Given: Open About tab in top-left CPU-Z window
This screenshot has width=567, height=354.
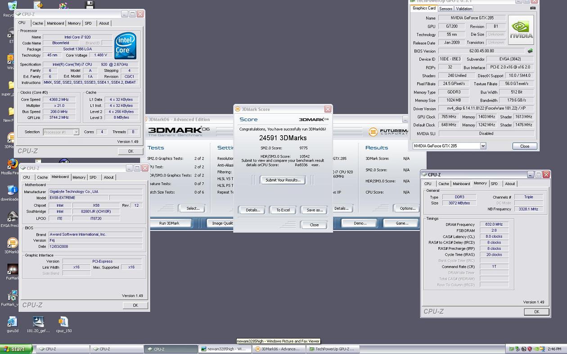Looking at the screenshot, I should (104, 23).
